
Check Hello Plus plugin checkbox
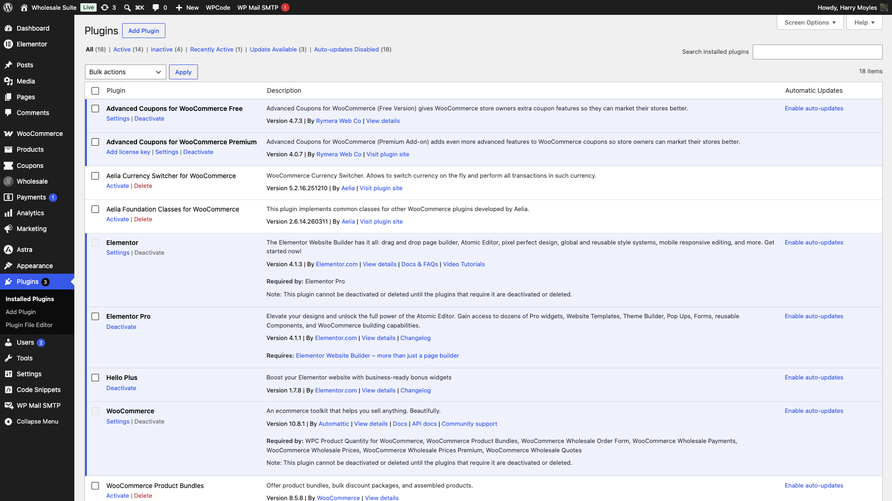pos(95,378)
